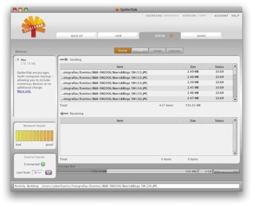Click the Mac device name
This screenshot has height=206, width=253.
[24, 60]
